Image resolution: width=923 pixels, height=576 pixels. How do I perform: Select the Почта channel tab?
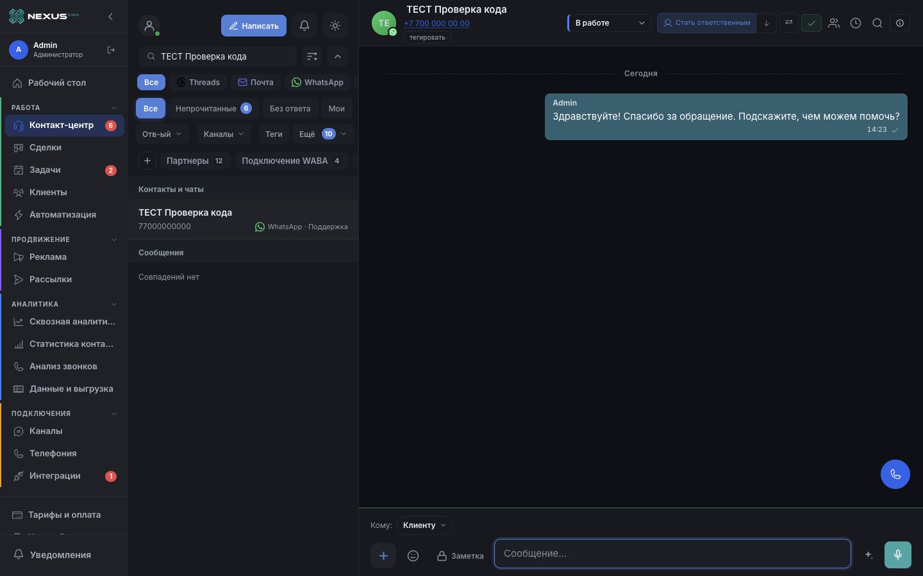pos(256,82)
